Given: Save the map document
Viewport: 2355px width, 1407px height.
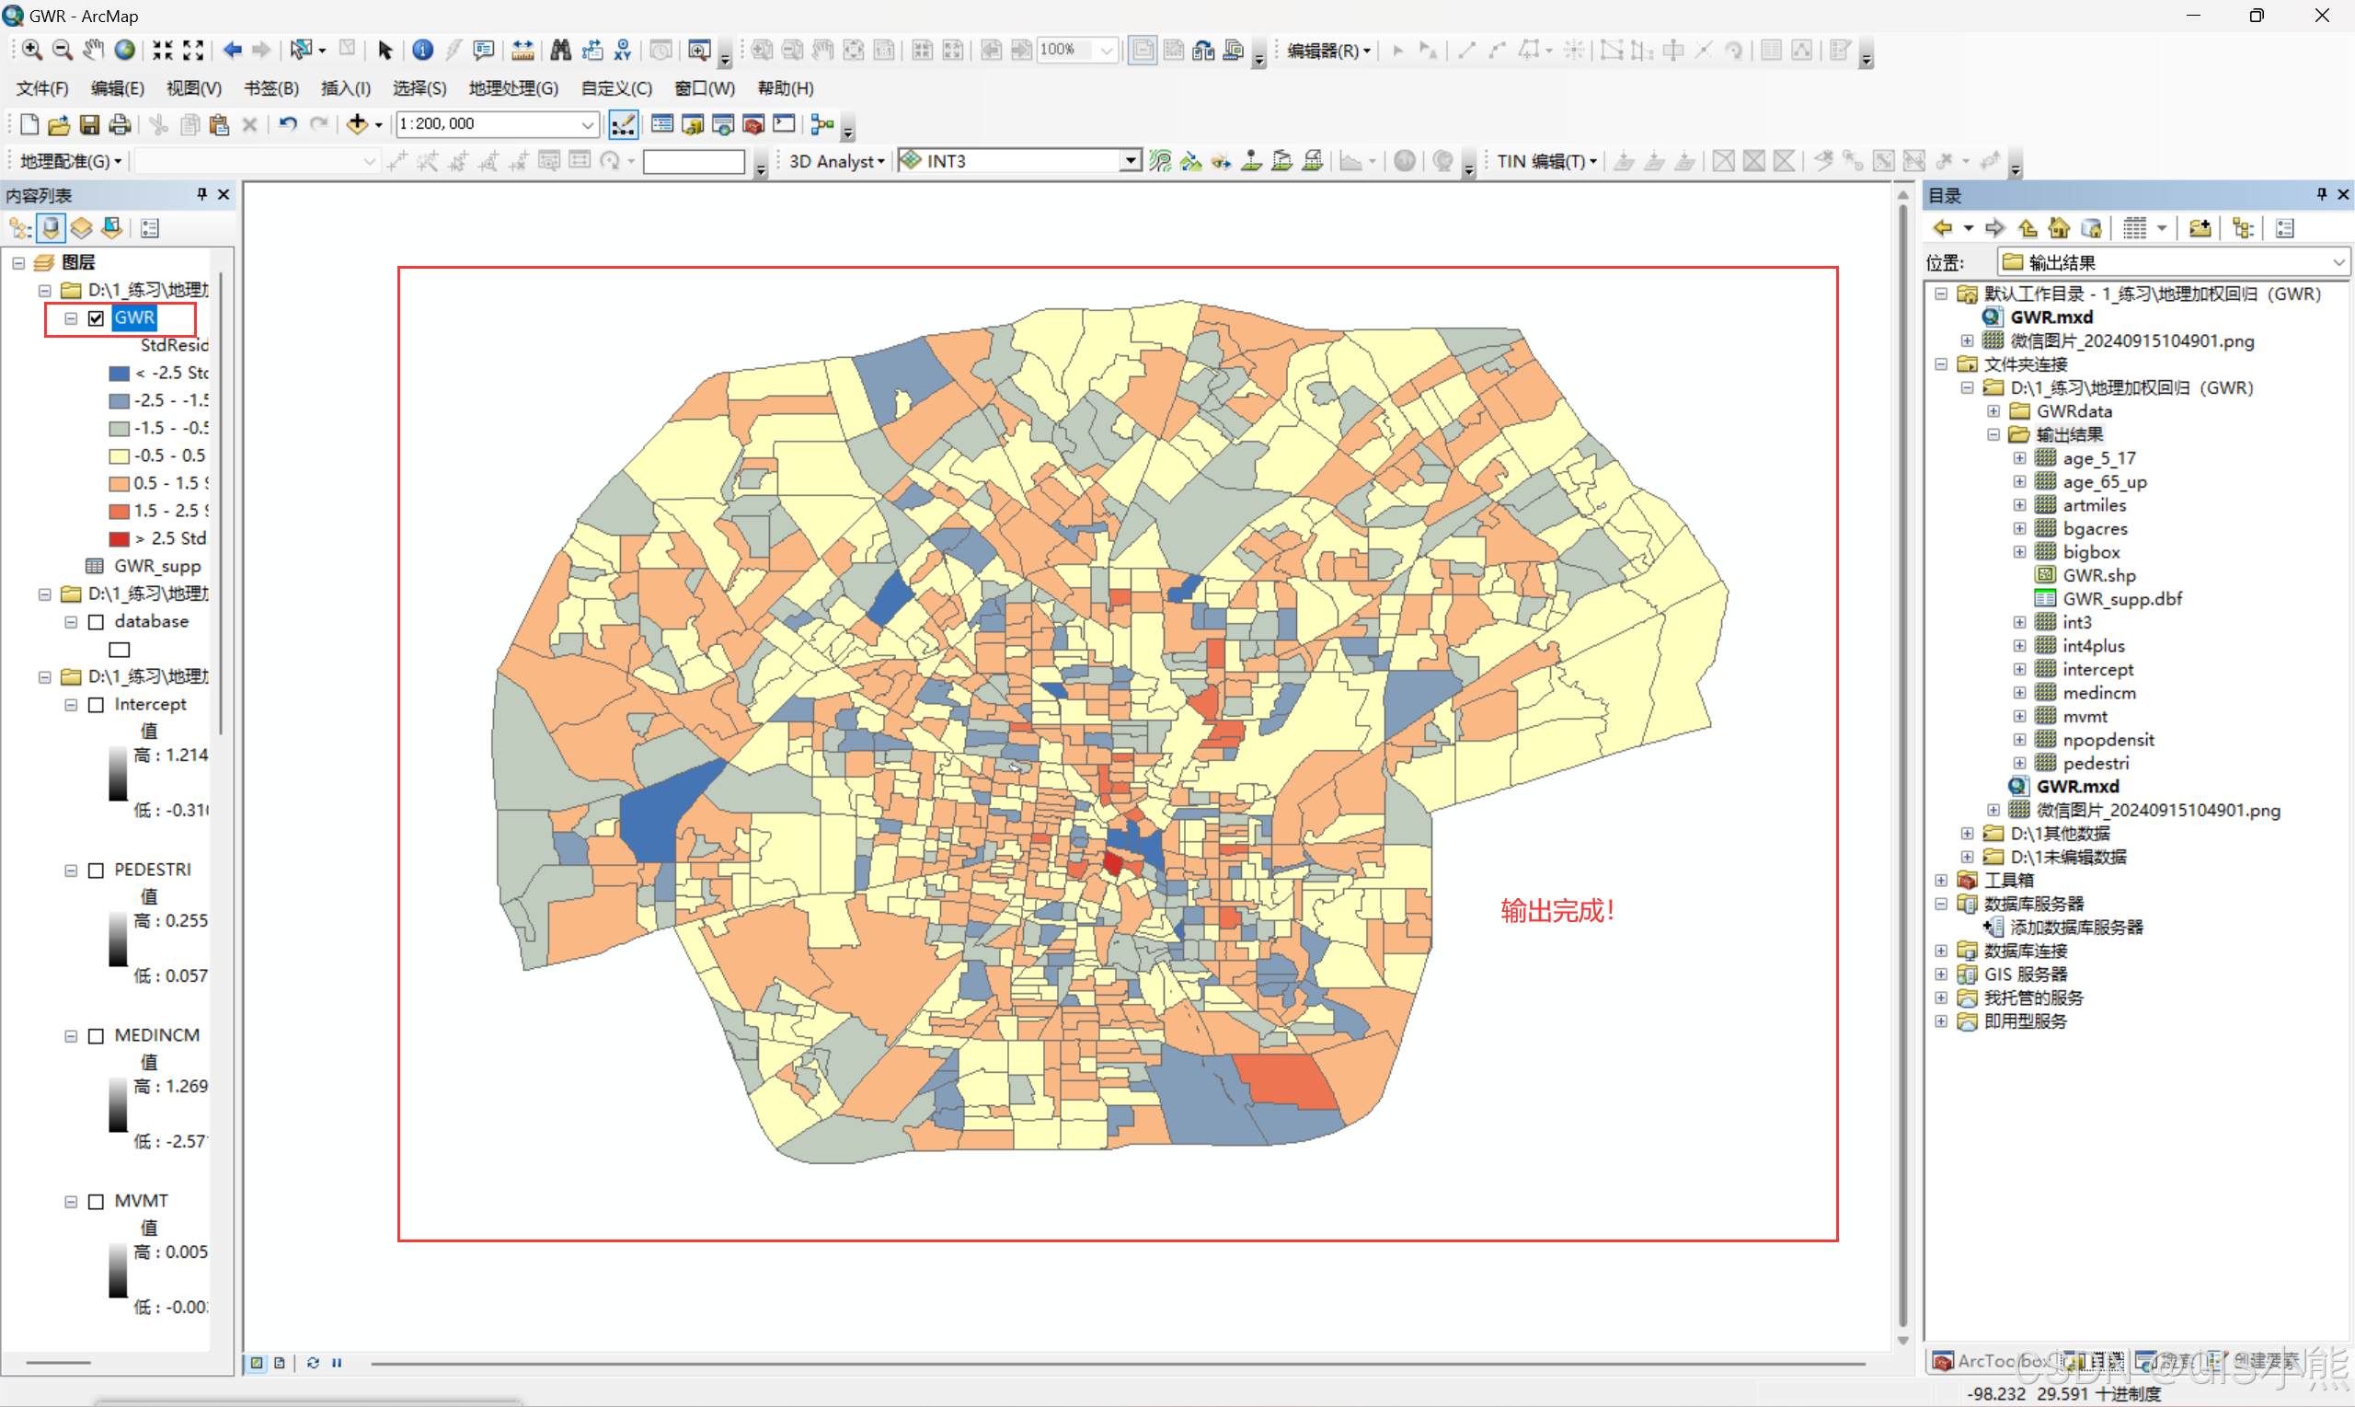Looking at the screenshot, I should click(x=89, y=124).
